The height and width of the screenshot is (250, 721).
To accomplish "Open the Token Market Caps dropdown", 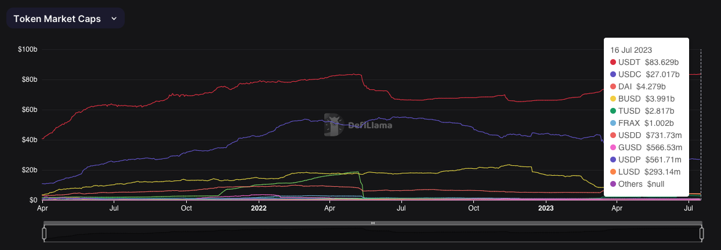I will click(64, 19).
